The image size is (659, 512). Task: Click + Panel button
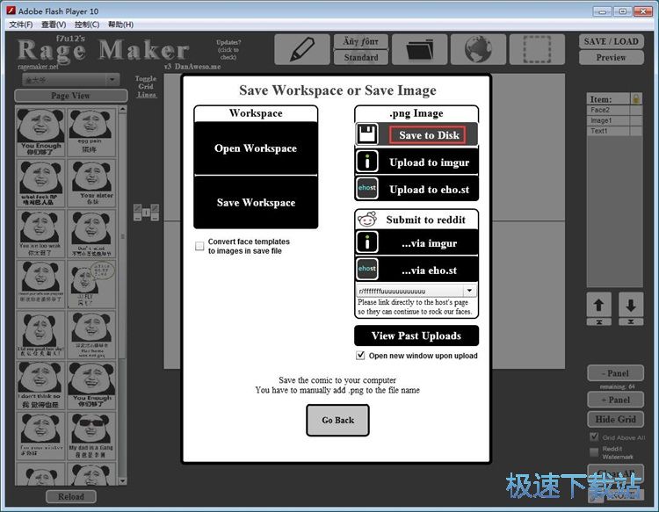(x=615, y=400)
